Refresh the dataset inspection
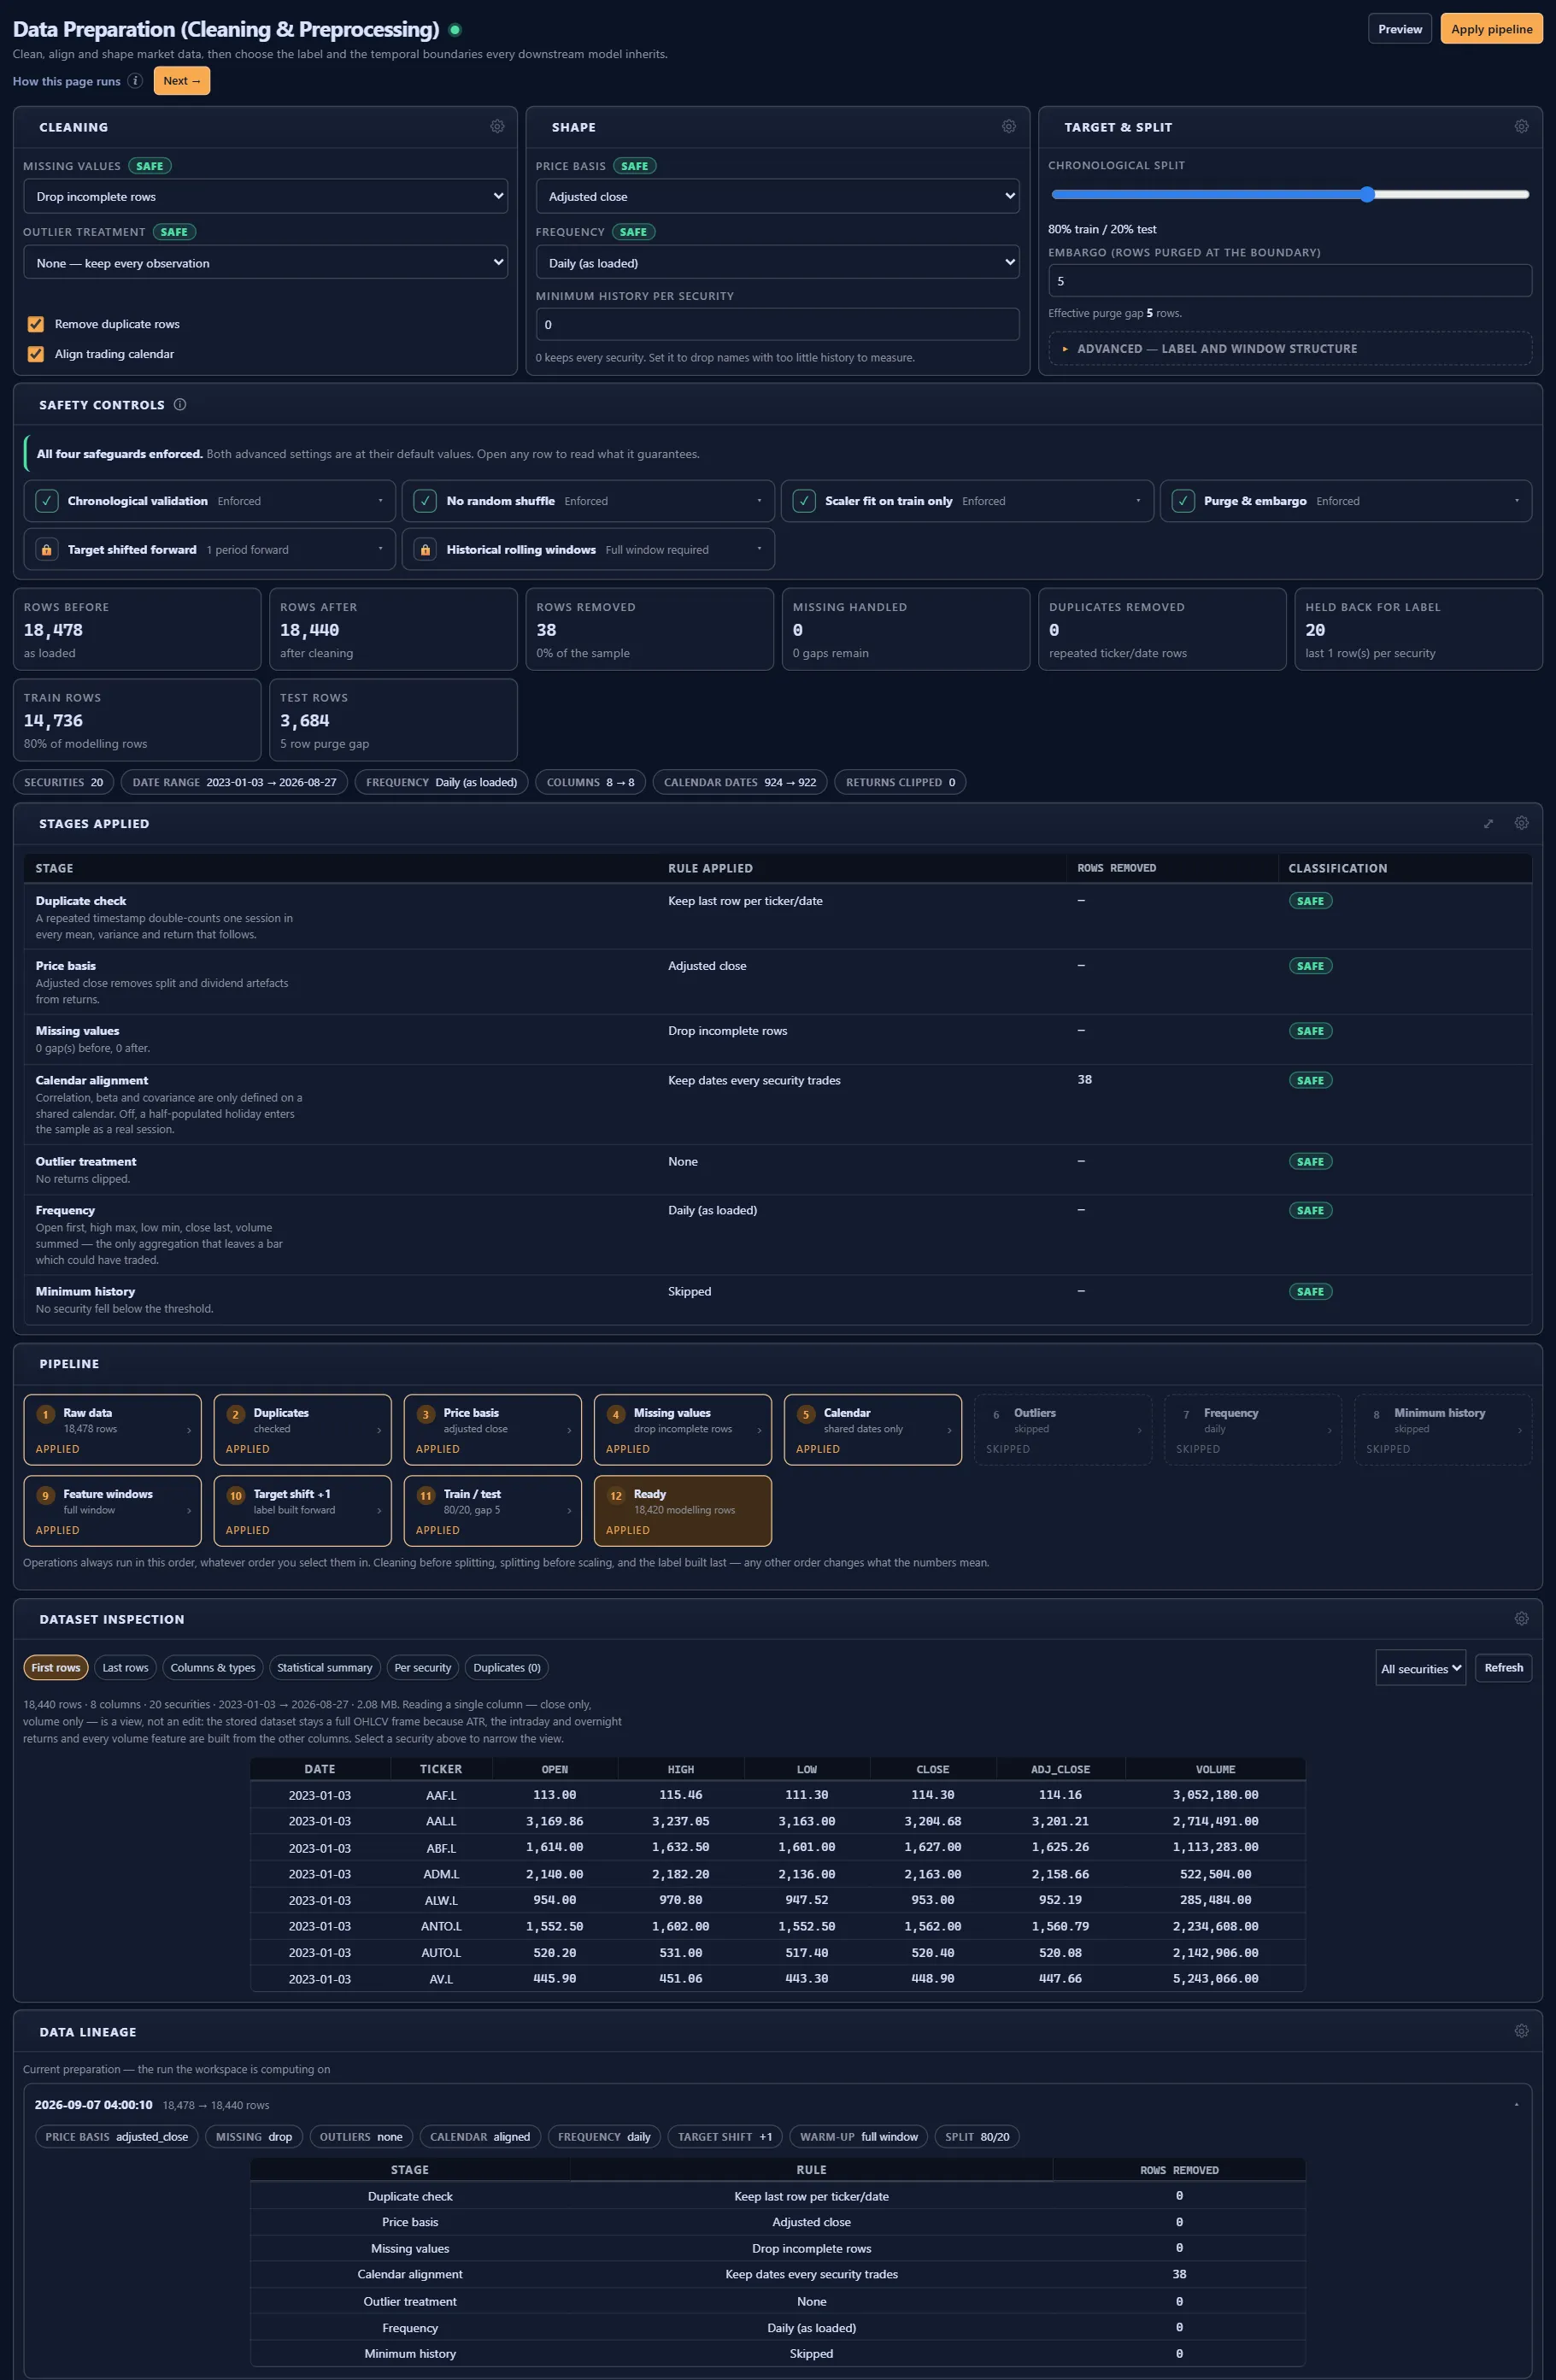Viewport: 1556px width, 2380px height. (x=1503, y=1668)
